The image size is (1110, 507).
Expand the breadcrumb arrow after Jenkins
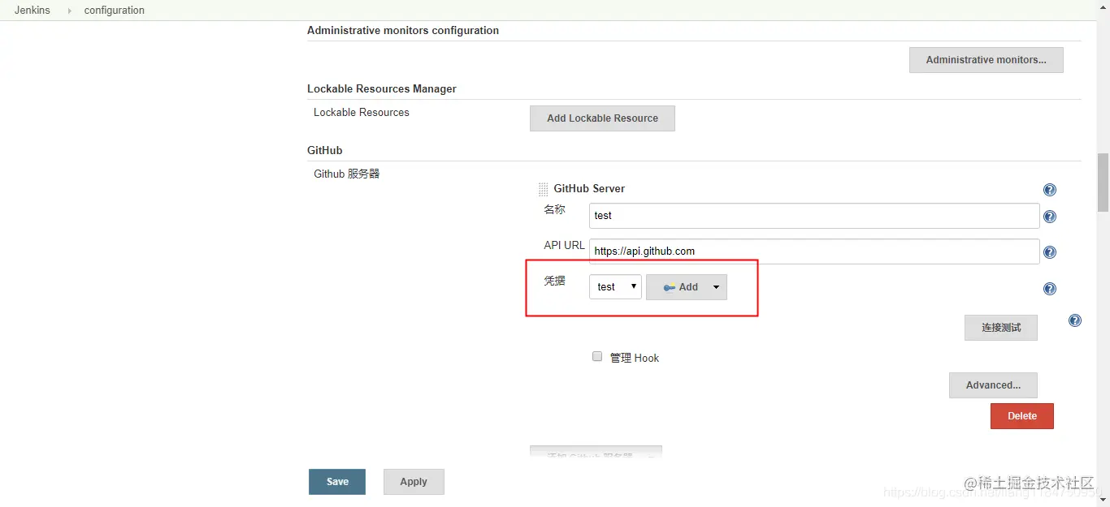[68, 11]
